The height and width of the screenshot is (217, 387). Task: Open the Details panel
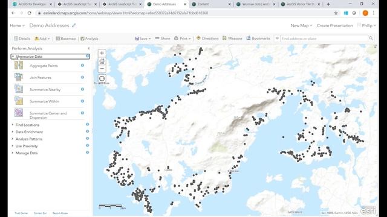[x=22, y=39]
